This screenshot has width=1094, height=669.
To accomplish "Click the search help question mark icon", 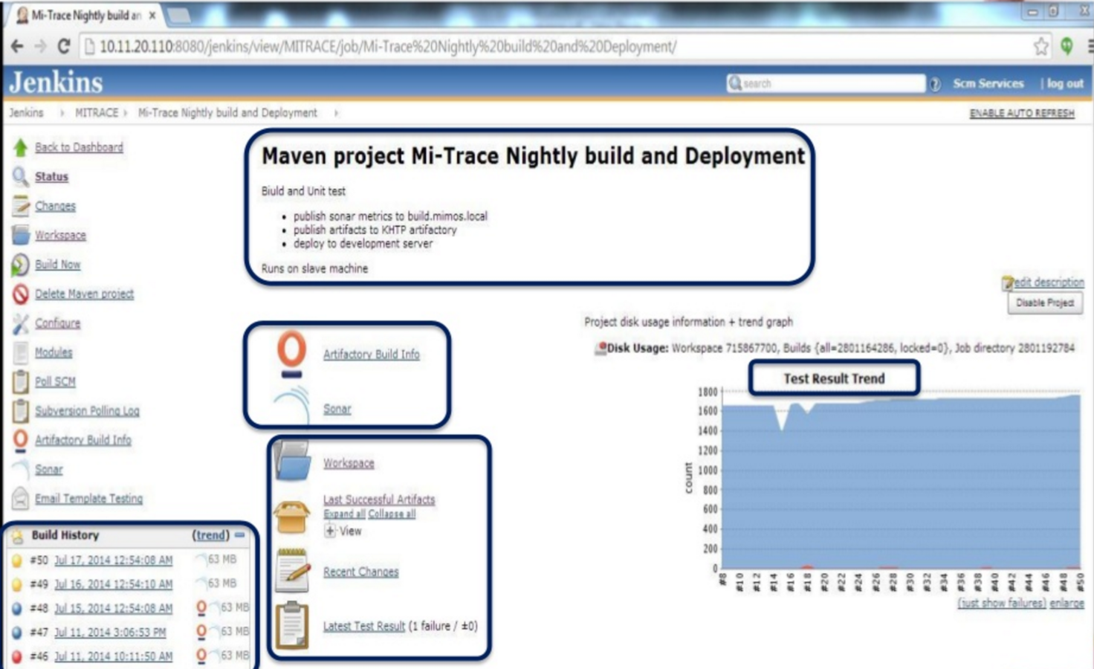I will tap(936, 84).
